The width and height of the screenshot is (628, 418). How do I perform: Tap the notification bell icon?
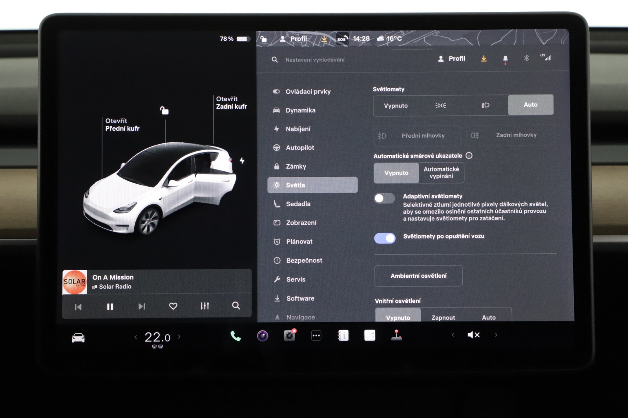(505, 58)
